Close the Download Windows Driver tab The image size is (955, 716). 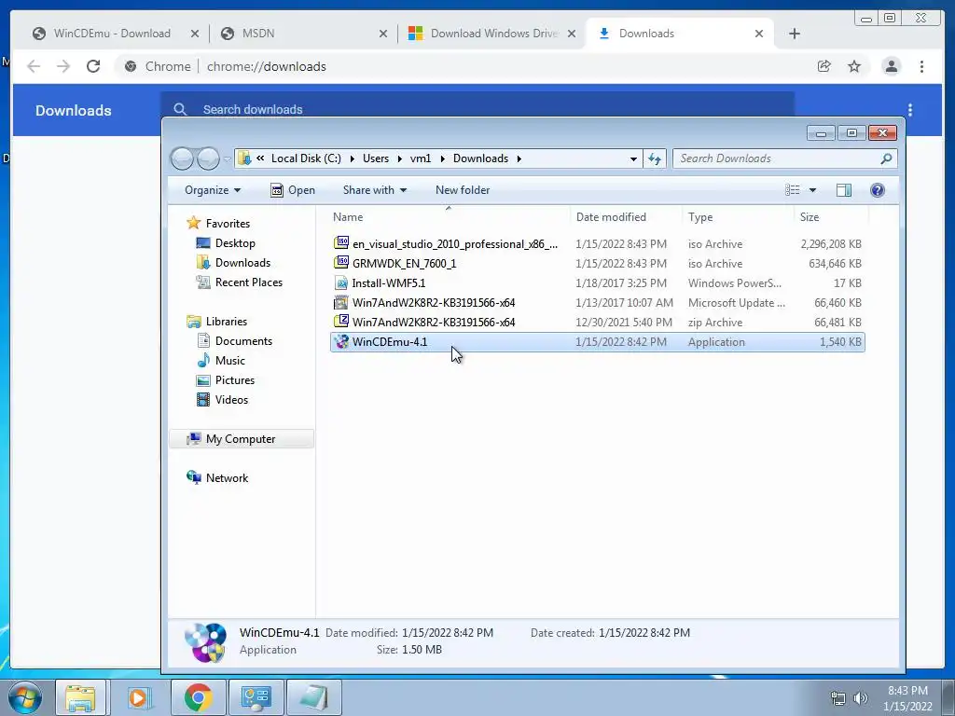[572, 34]
